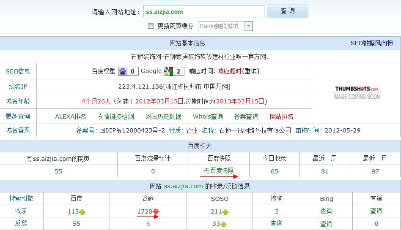This screenshot has width=401, height=230.
Task: Click 查询 under the Bing 收录 column
Action: (326, 211)
